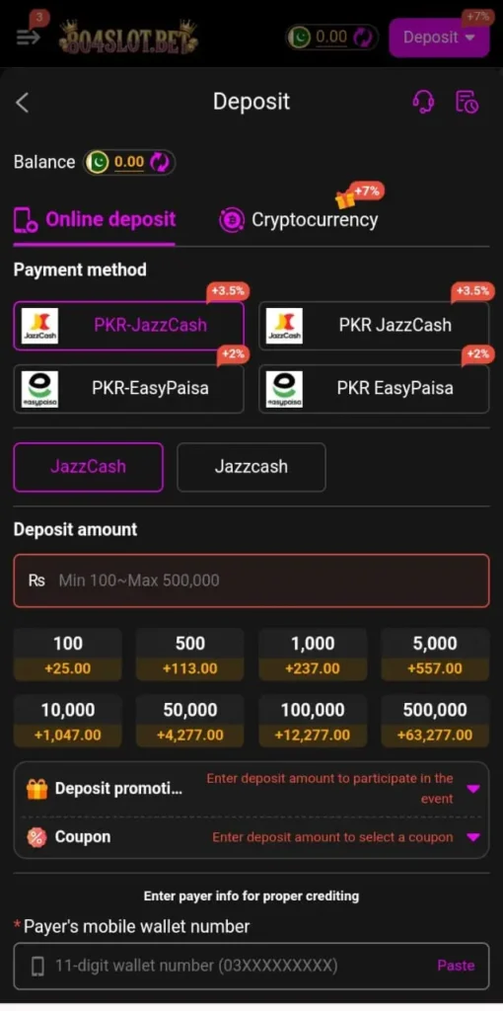Switch to the Cryptocurrency tab
Screen dimensions: 503x1011
pos(299,220)
